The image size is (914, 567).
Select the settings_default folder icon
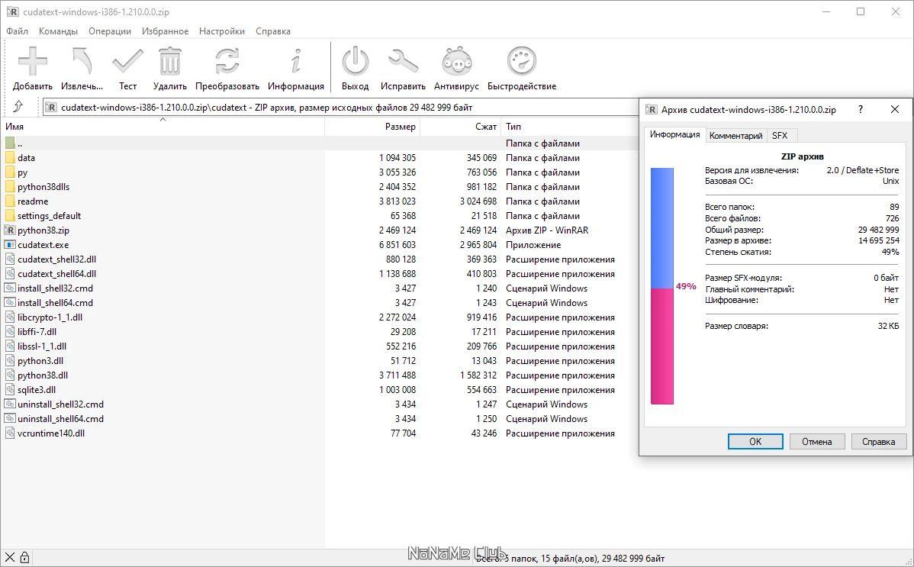[10, 216]
